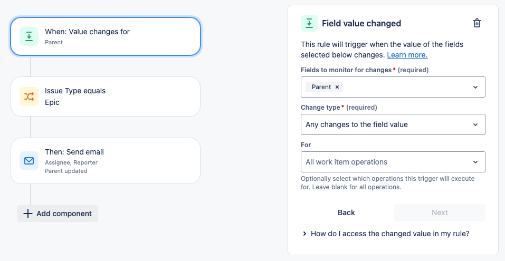Follow the Learn more link

click(x=407, y=55)
